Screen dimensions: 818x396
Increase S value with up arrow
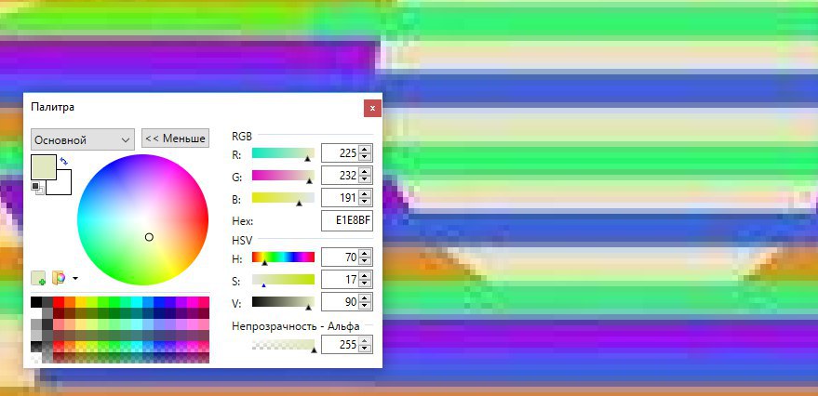(365, 276)
